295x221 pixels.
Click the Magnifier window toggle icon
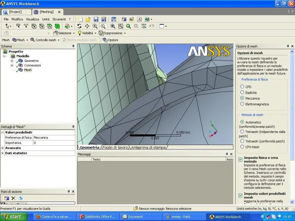click(121, 26)
